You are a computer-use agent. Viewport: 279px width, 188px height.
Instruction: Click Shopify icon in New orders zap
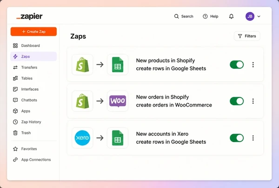[82, 101]
